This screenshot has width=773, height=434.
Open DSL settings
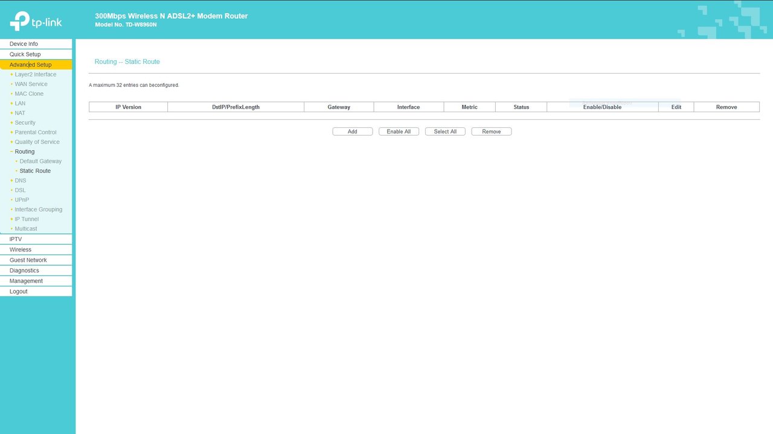click(20, 190)
